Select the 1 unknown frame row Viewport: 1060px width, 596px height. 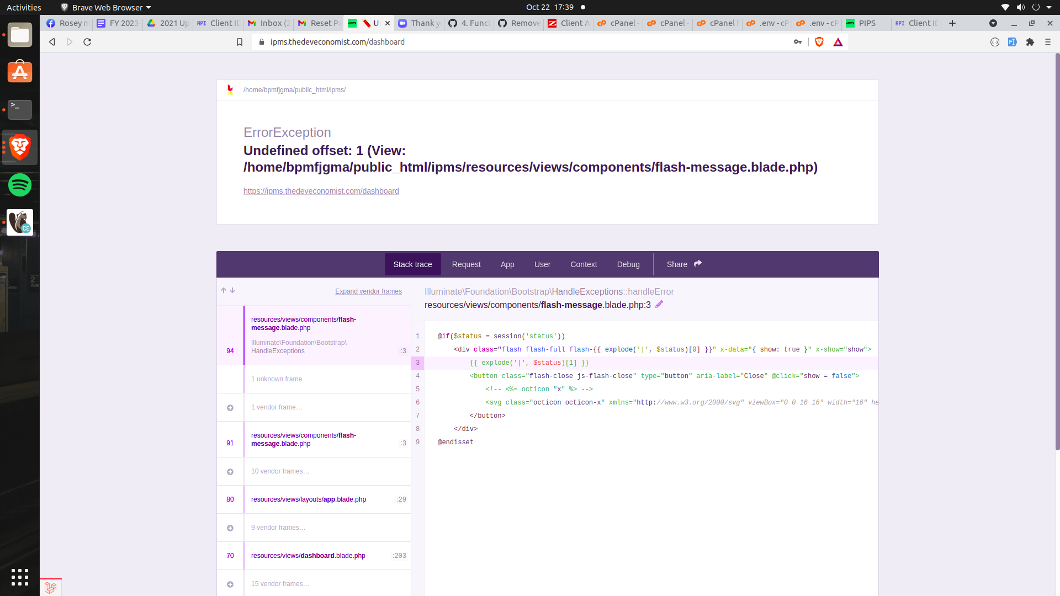[314, 379]
